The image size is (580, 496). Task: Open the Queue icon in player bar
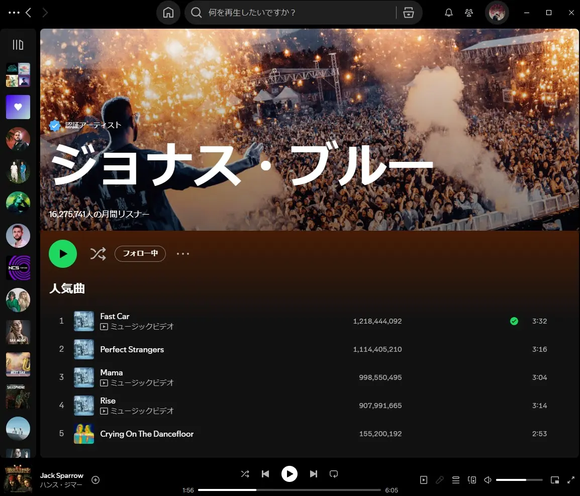pos(456,480)
